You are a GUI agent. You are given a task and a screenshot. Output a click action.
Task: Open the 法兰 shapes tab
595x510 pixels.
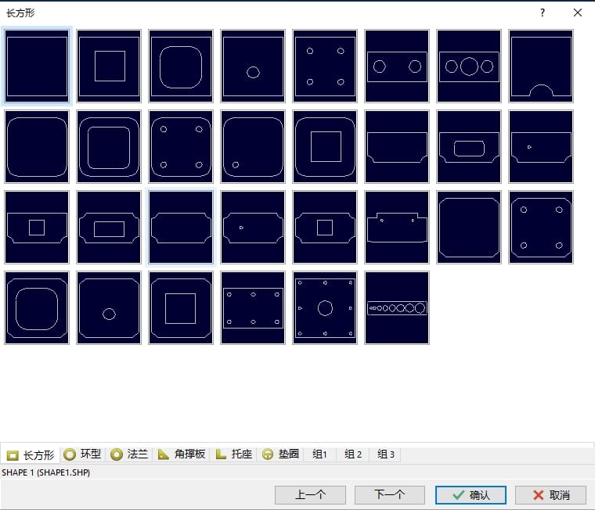click(129, 454)
